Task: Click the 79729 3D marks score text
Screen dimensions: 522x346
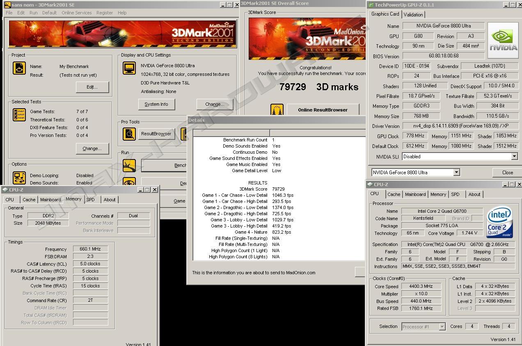Action: click(319, 87)
